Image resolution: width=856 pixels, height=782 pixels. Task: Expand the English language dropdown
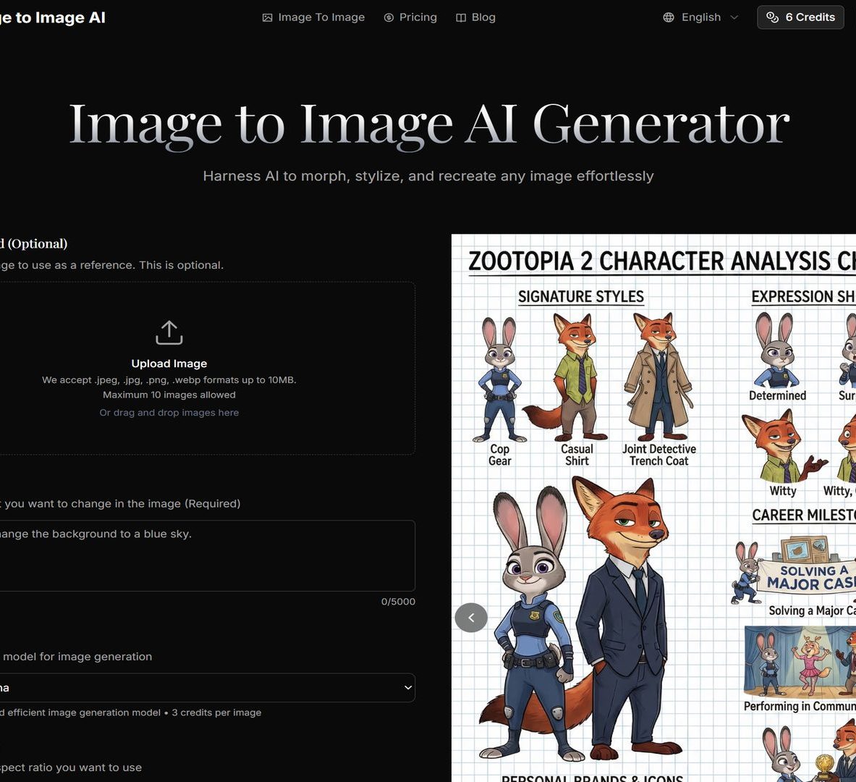pos(700,17)
